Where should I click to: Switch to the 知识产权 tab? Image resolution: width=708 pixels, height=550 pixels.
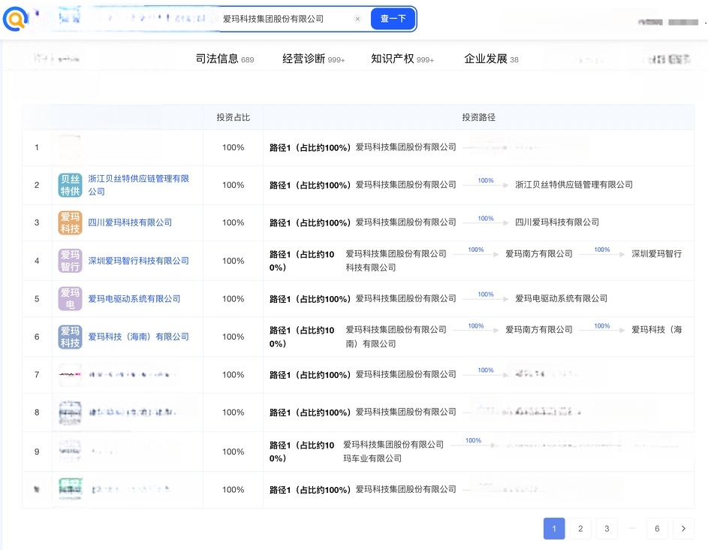tap(402, 59)
